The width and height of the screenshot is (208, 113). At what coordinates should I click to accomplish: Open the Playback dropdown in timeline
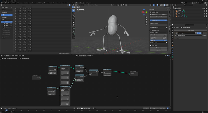pyautogui.click(x=15, y=108)
